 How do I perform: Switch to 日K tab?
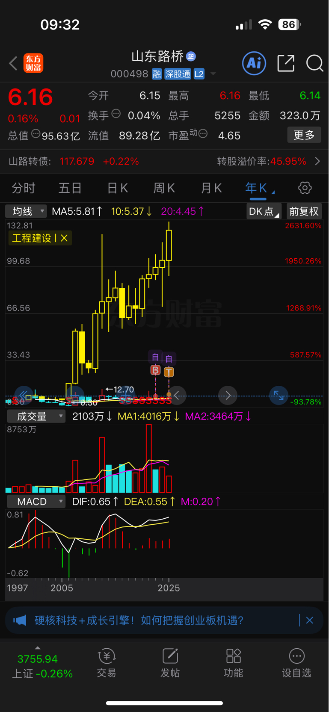point(117,188)
